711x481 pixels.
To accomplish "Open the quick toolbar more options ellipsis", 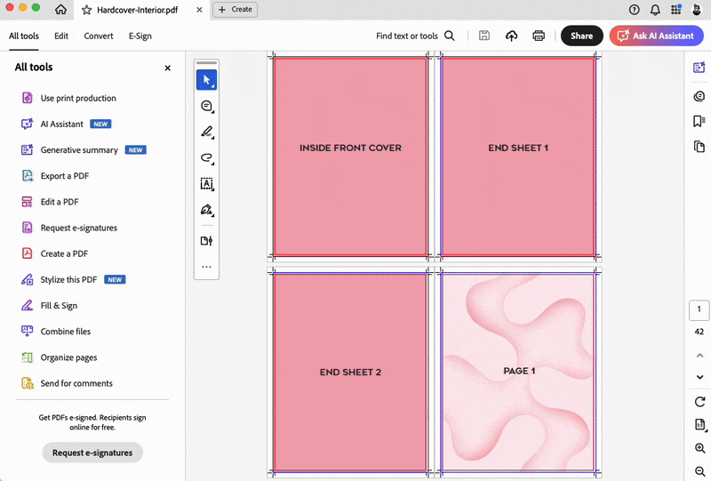I will tap(206, 267).
